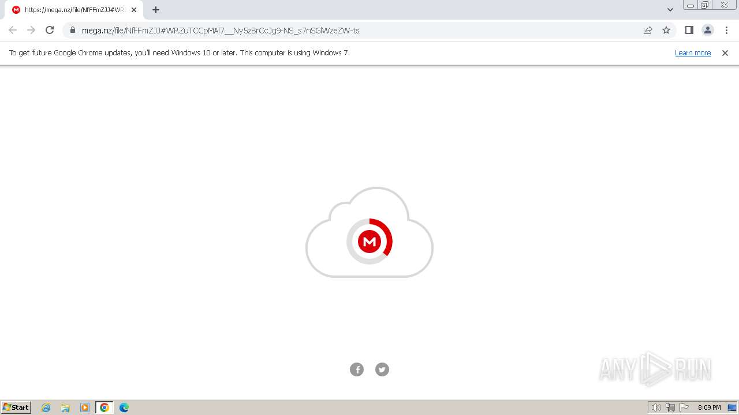Bookmark this tab with star icon
Screen dimensions: 739x415
(666, 30)
